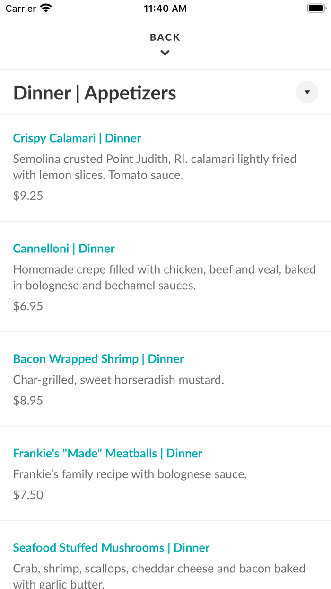Tap the BACK label at top
331x589 pixels.
tap(165, 37)
